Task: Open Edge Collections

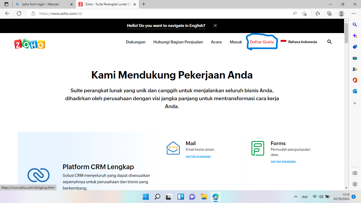Action: coord(329,13)
